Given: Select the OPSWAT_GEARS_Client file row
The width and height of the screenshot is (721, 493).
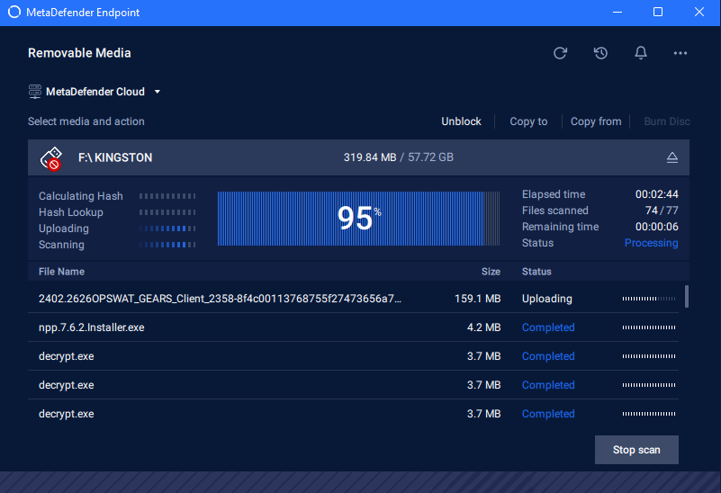Looking at the screenshot, I should 353,299.
